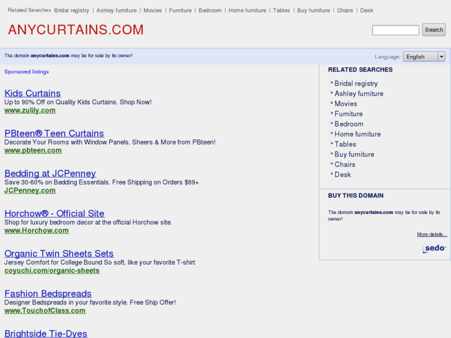Image resolution: width=451 pixels, height=338 pixels.
Task: Open top bar Buy furniture link
Action: 313,11
